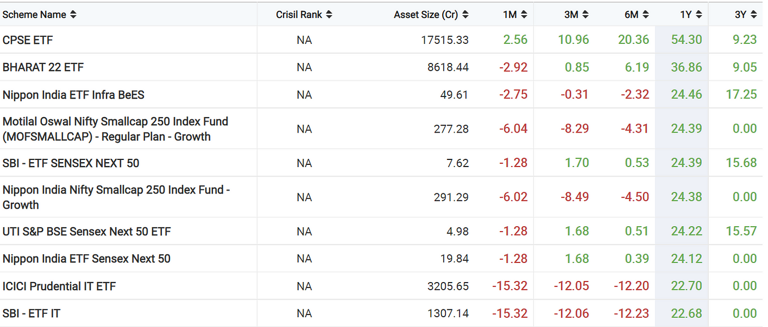Select asset size 1307.14

448,313
